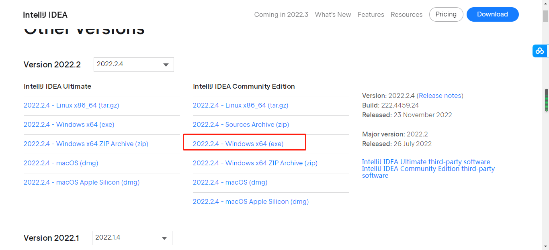Screen dimensions: 549x250
Task: Download Community 2022.2.4 Windows x64 exe
Action: 238,144
